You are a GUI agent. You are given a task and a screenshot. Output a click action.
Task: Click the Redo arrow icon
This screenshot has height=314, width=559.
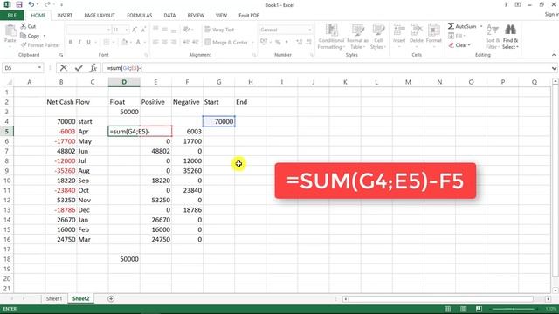point(47,4)
